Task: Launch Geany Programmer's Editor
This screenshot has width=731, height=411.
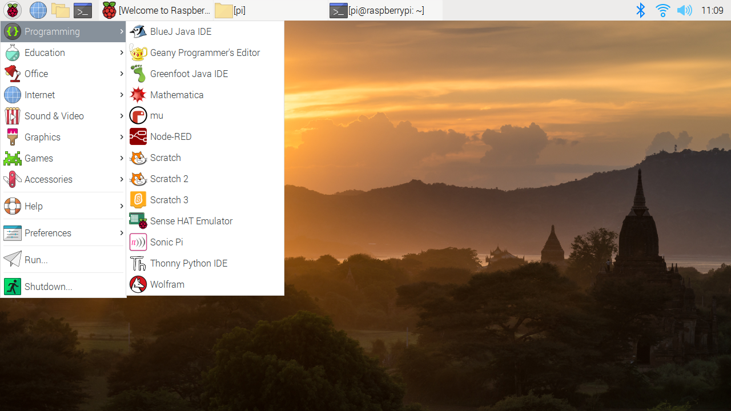Action: click(x=204, y=53)
